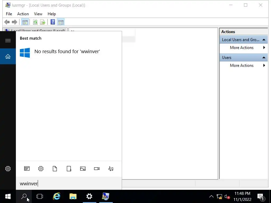The width and height of the screenshot is (271, 203).
Task: Click the network status tray icon
Action: pyautogui.click(x=219, y=196)
